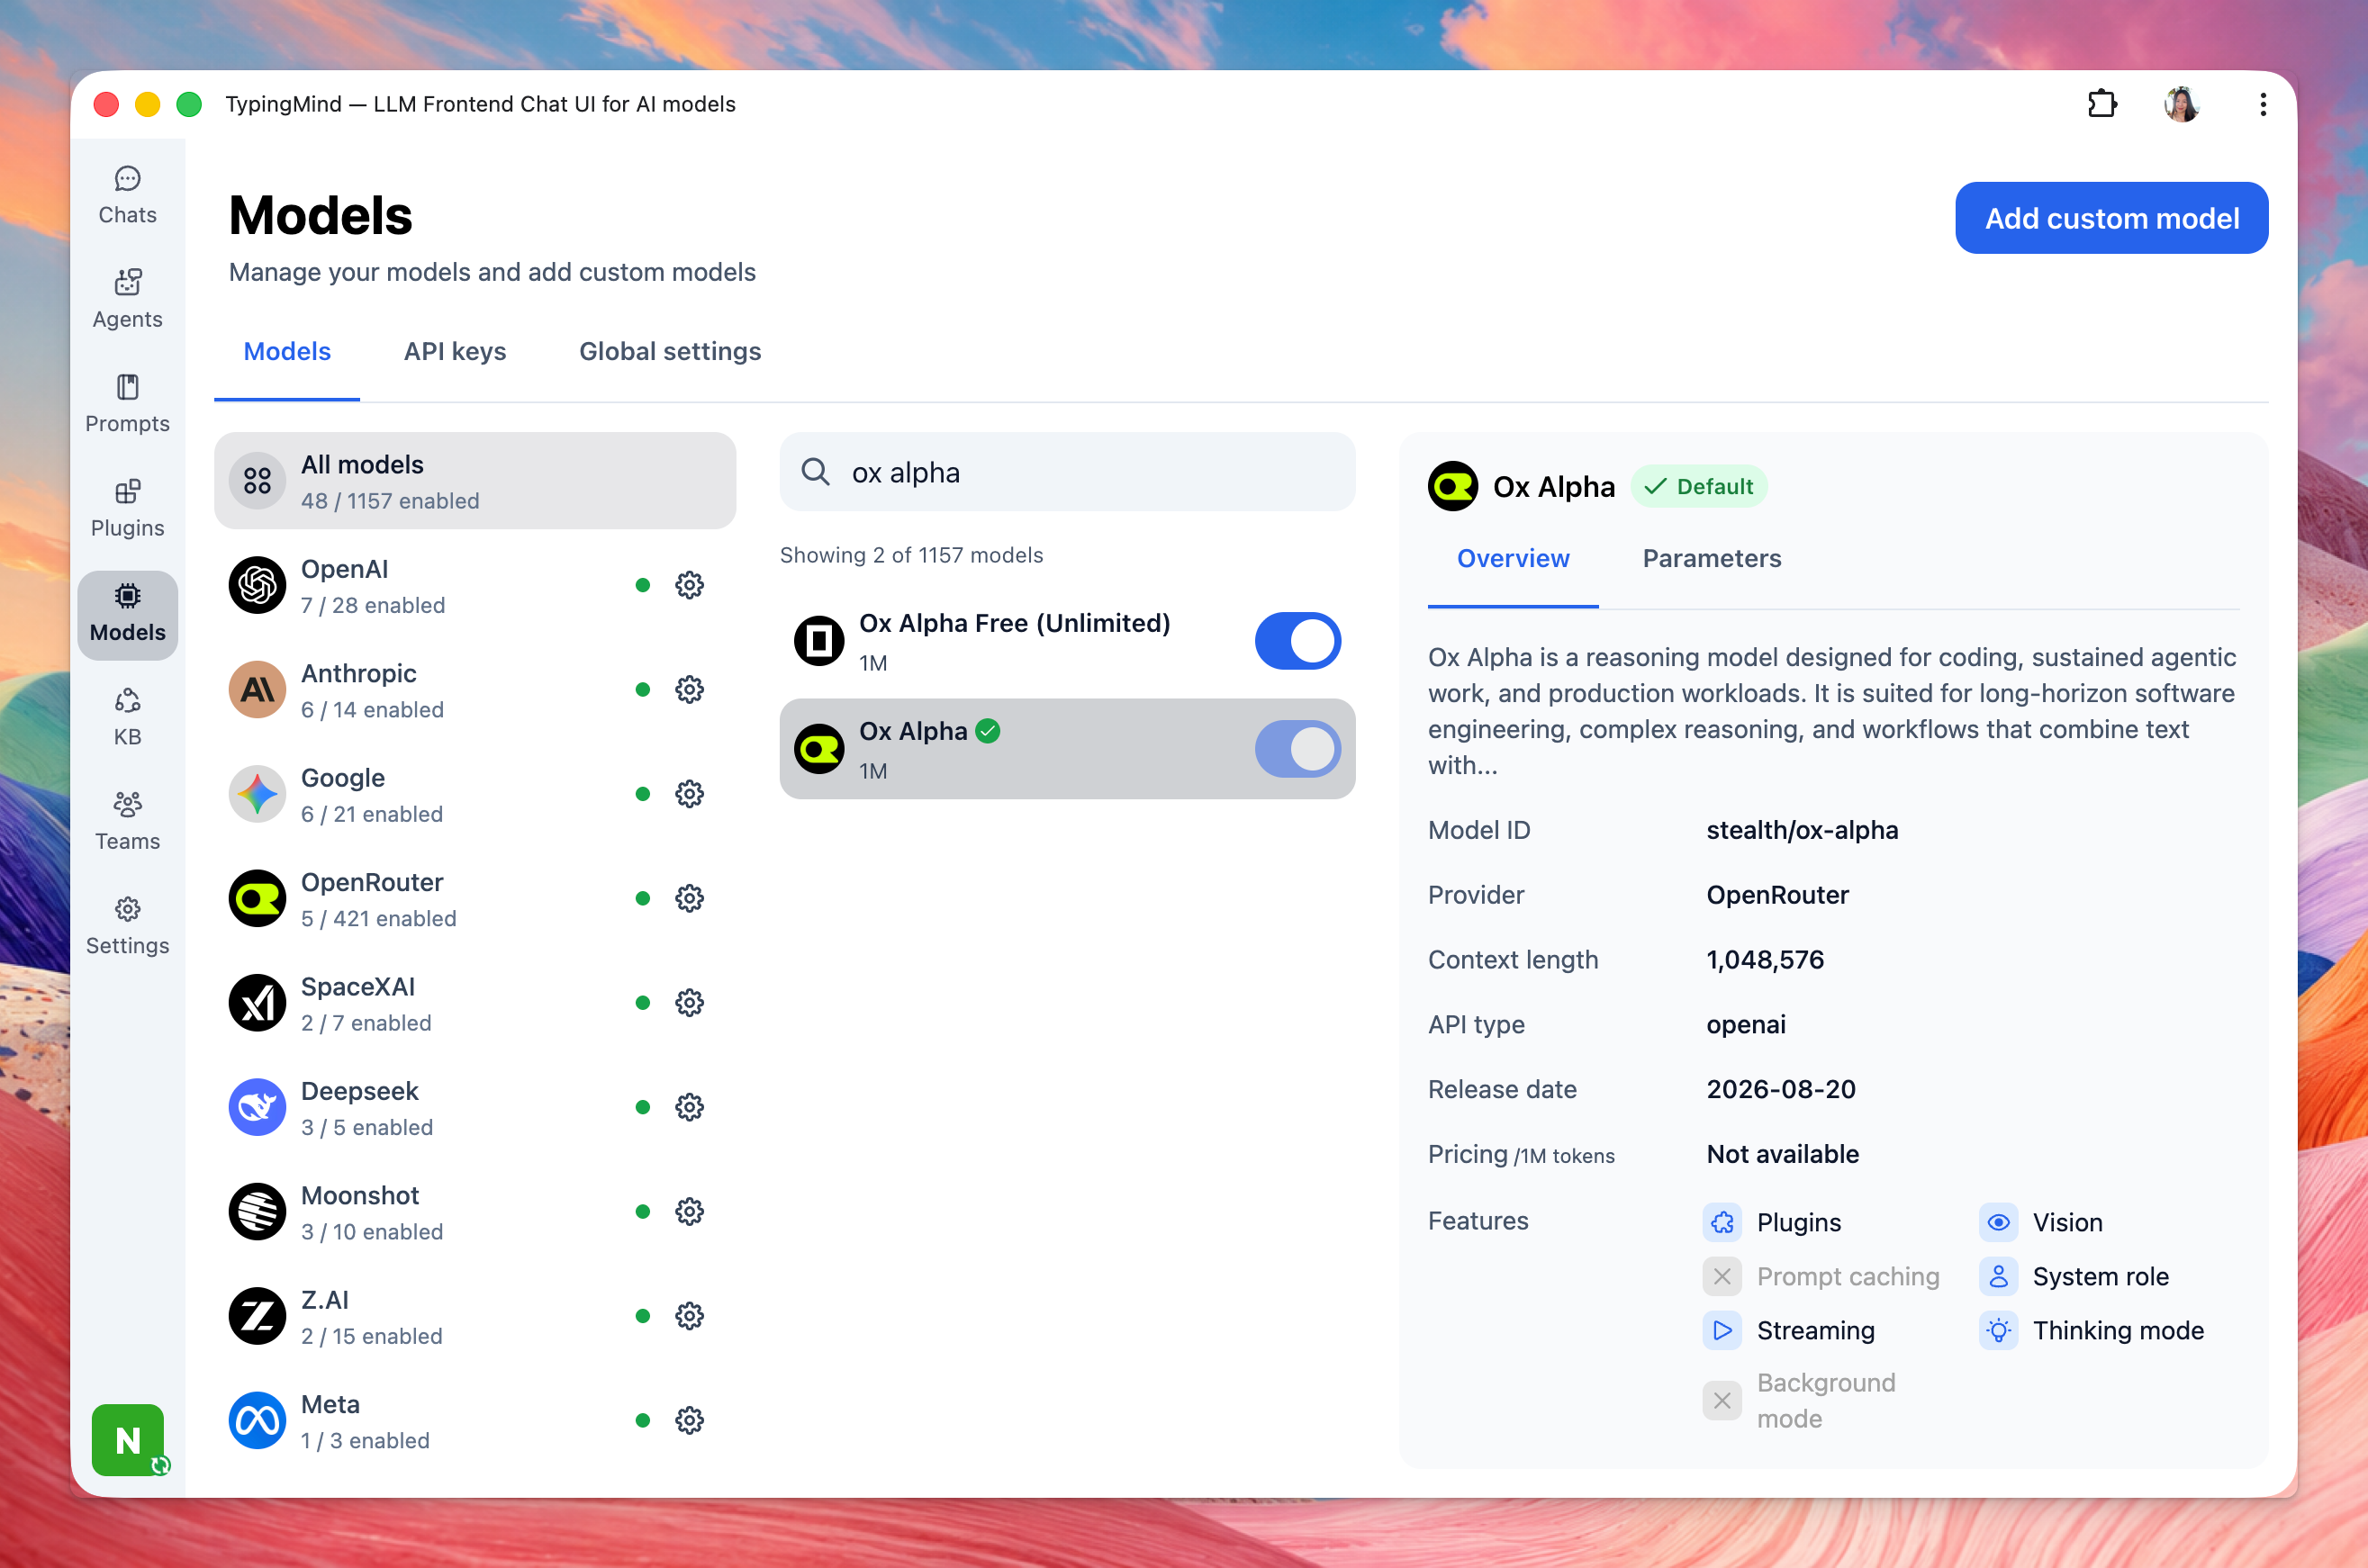2368x1568 pixels.
Task: Click the Release date value 2026-08-20
Action: pyautogui.click(x=1781, y=1089)
